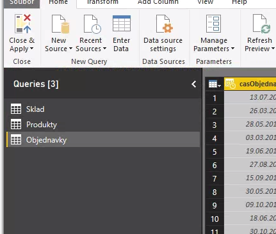This screenshot has width=276, height=234.
Task: Click the Recent Sources icon
Action: click(92, 24)
